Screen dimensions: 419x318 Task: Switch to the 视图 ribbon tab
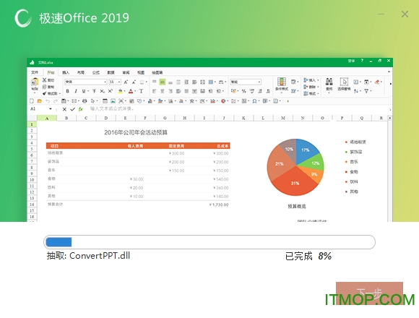pyautogui.click(x=141, y=72)
